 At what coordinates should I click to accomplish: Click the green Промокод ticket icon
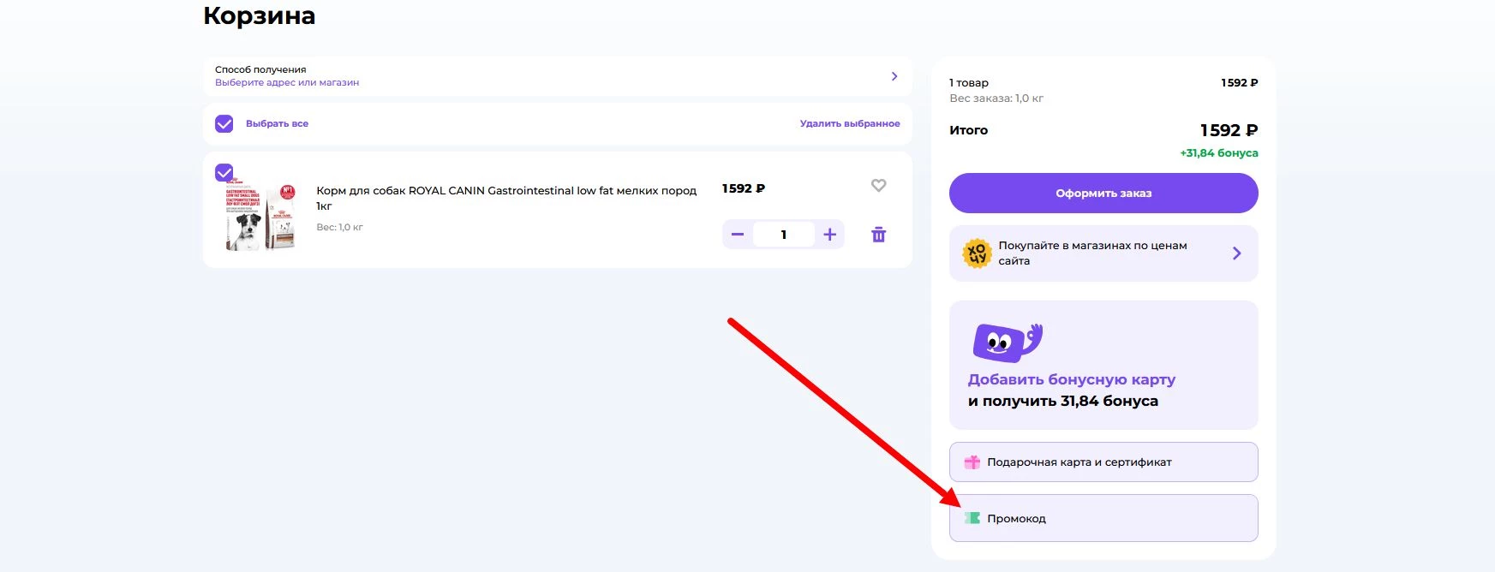[x=972, y=518]
